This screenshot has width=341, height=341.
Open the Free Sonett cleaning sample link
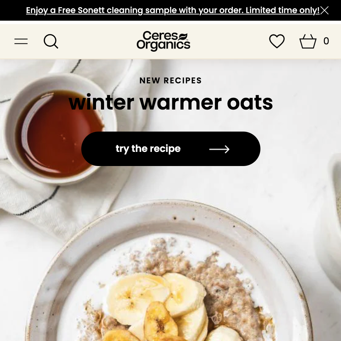[x=173, y=10]
